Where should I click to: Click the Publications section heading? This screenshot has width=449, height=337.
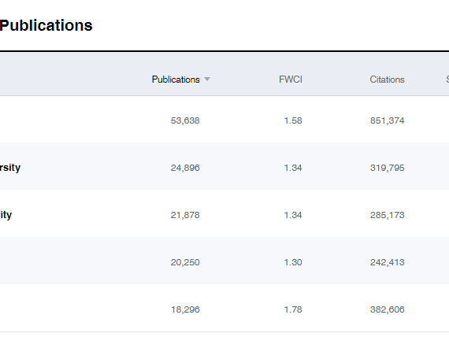46,25
